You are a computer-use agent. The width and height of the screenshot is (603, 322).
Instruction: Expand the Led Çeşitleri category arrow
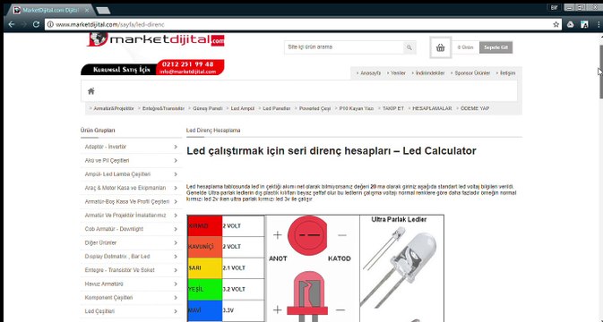click(x=176, y=311)
